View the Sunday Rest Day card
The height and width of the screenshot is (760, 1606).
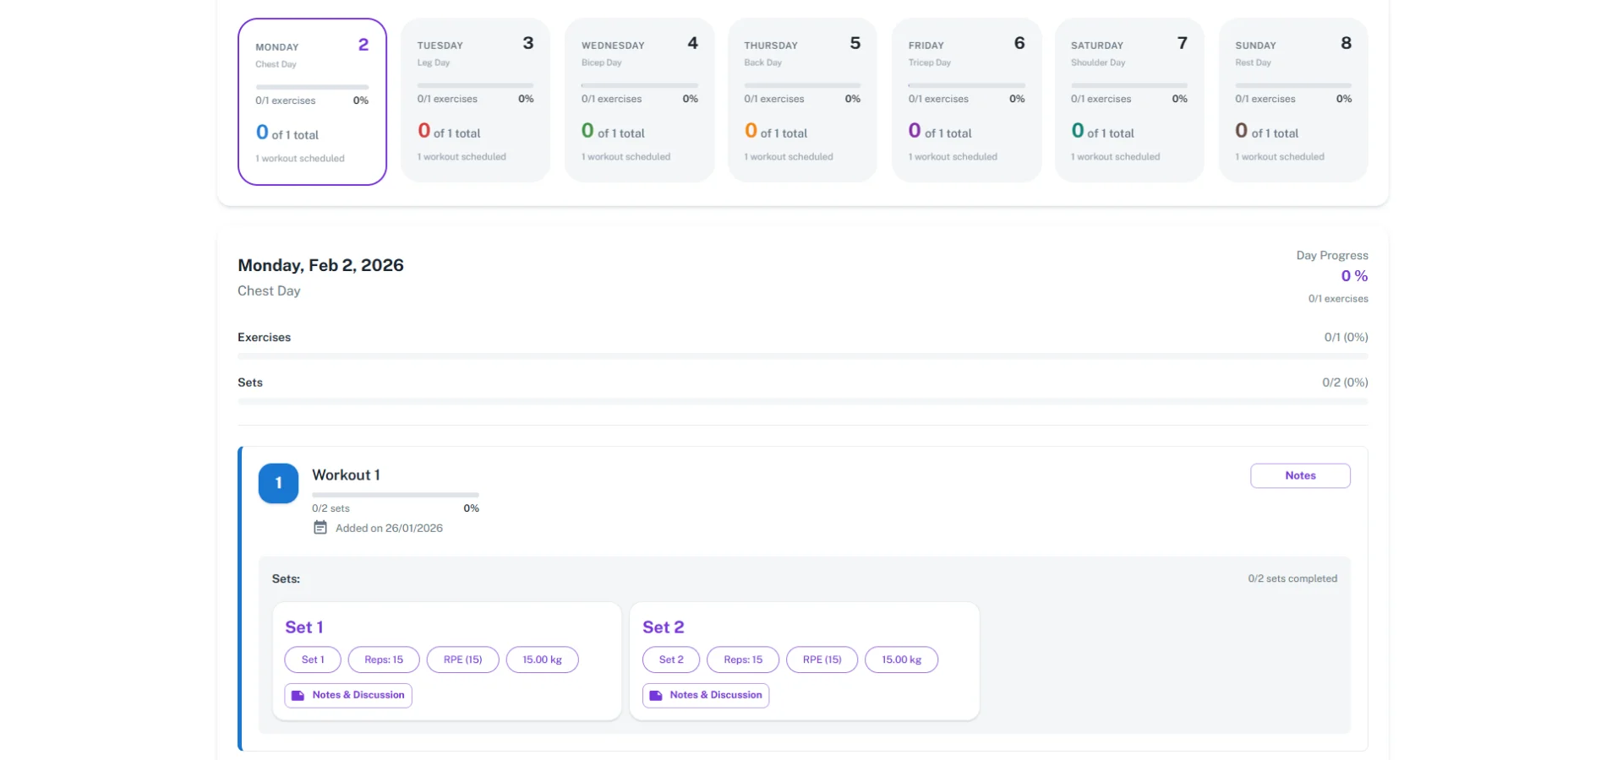[1292, 100]
